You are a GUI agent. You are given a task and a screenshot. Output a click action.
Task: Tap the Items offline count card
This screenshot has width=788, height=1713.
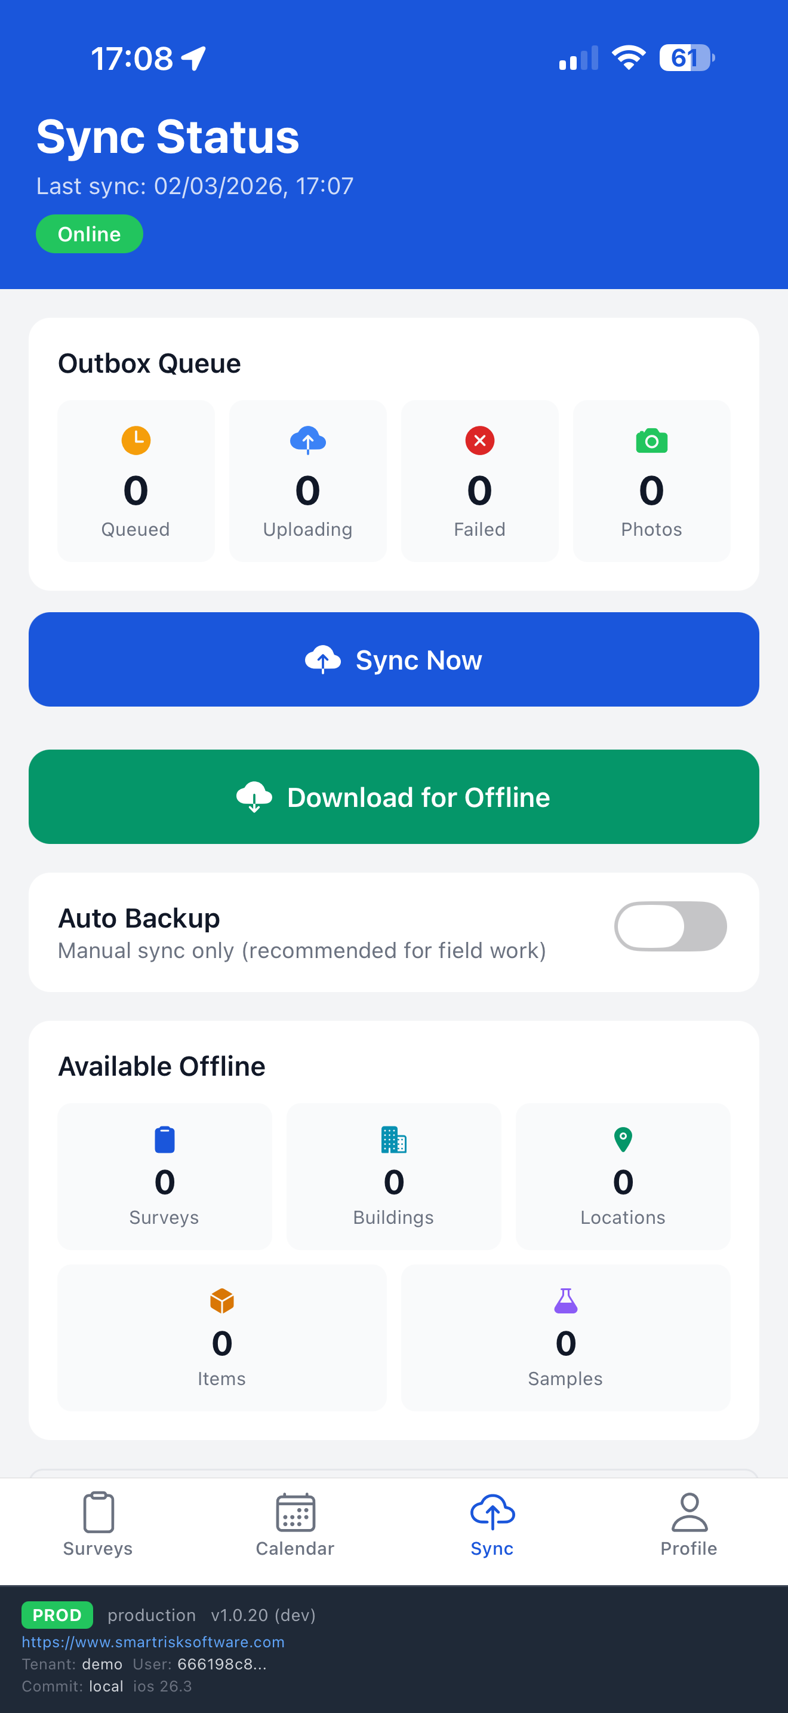click(x=222, y=1337)
